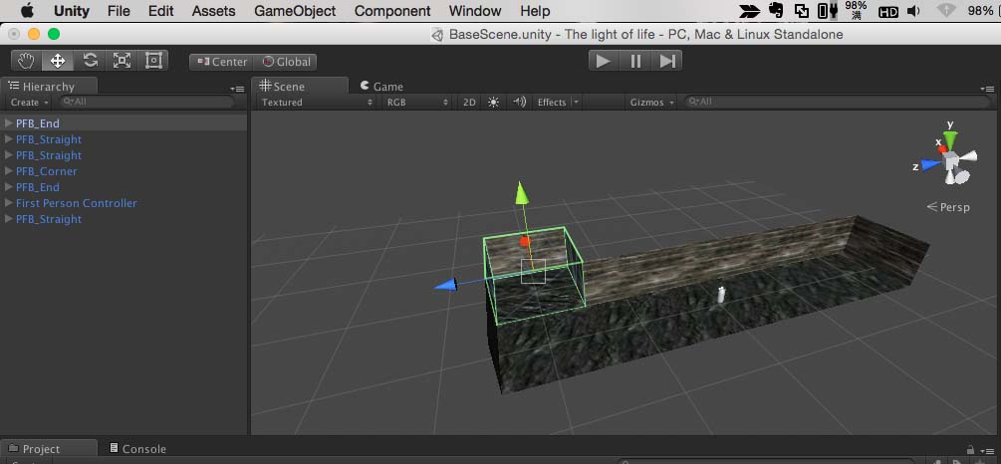
Task: Open the Scene panel options menu icon
Action: (x=987, y=89)
